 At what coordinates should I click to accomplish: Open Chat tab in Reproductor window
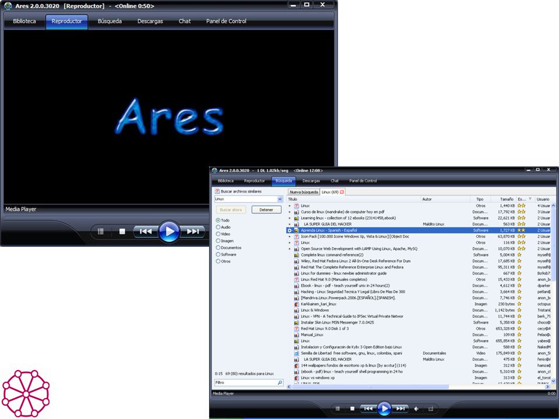(185, 21)
